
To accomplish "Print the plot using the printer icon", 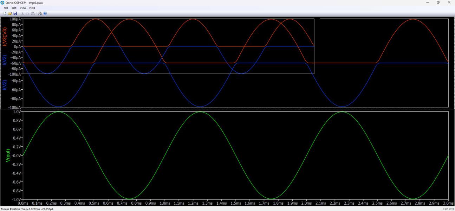I will (x=40, y=13).
